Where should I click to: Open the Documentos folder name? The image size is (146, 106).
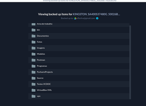43,36
